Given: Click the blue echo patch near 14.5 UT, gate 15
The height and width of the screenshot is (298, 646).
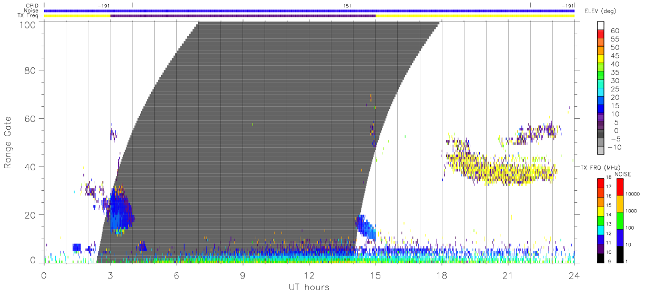Looking at the screenshot, I should pos(366,228).
